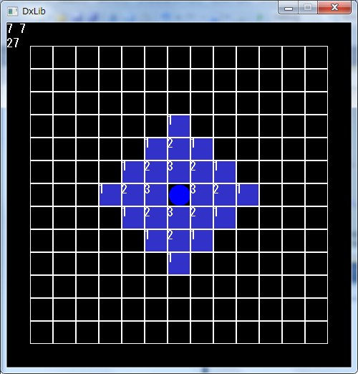Select the top-right corner cell of the grid
The width and height of the screenshot is (358, 374).
click(x=316, y=57)
